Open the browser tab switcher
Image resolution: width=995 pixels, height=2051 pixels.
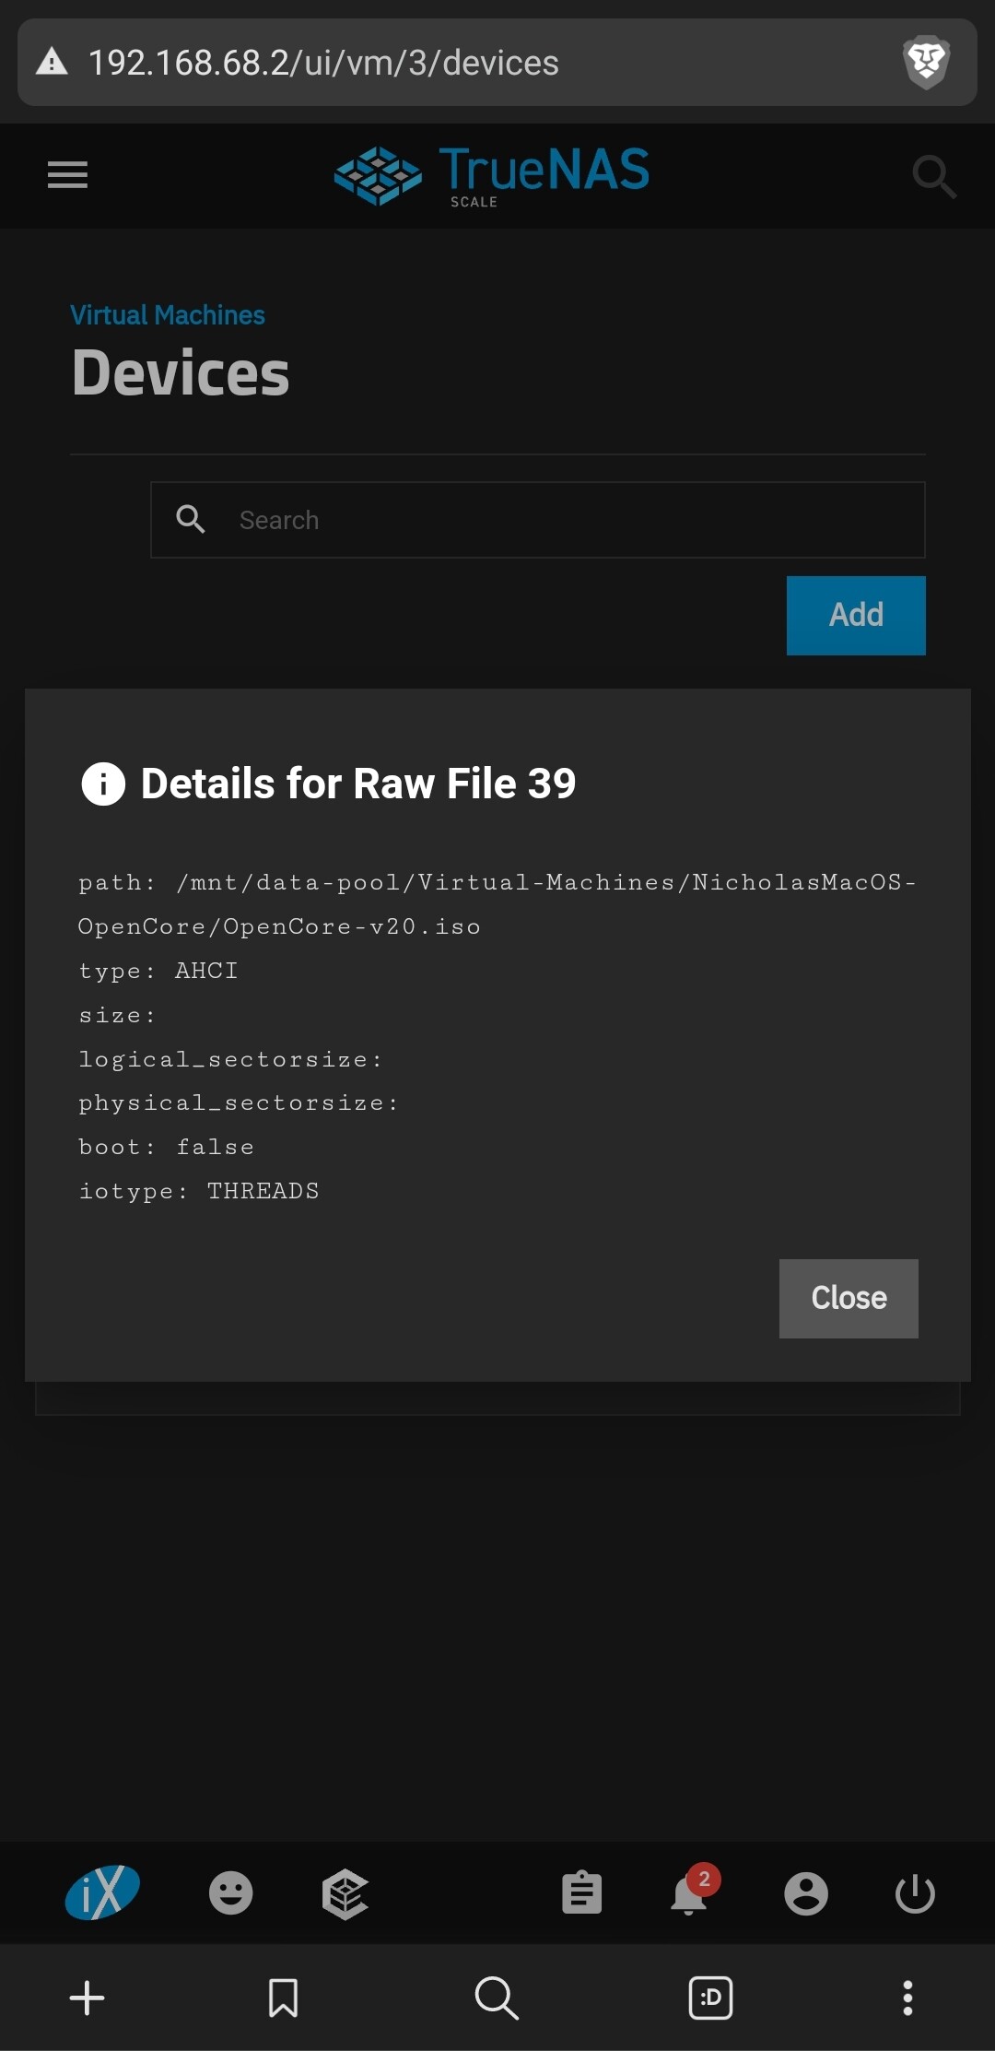tap(710, 1998)
